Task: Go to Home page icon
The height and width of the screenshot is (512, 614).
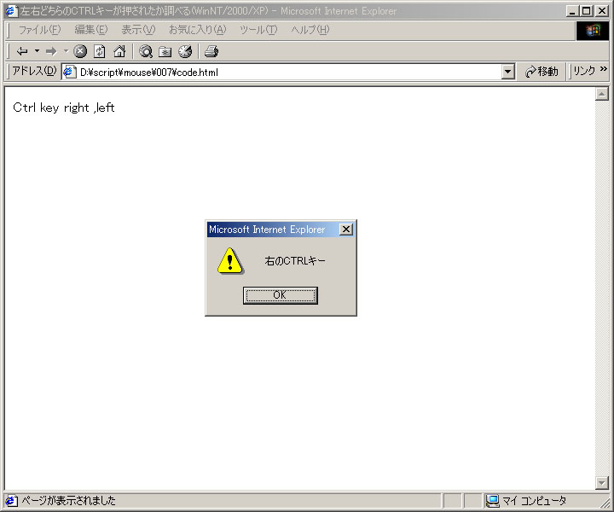Action: (119, 51)
